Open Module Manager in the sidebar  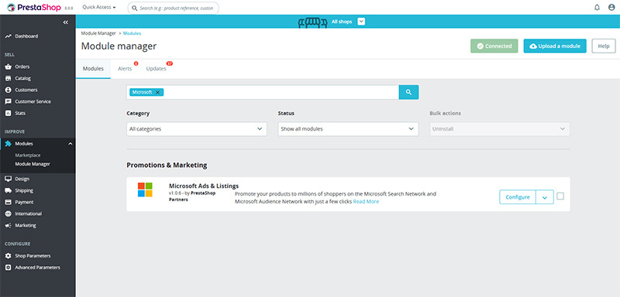tap(33, 164)
